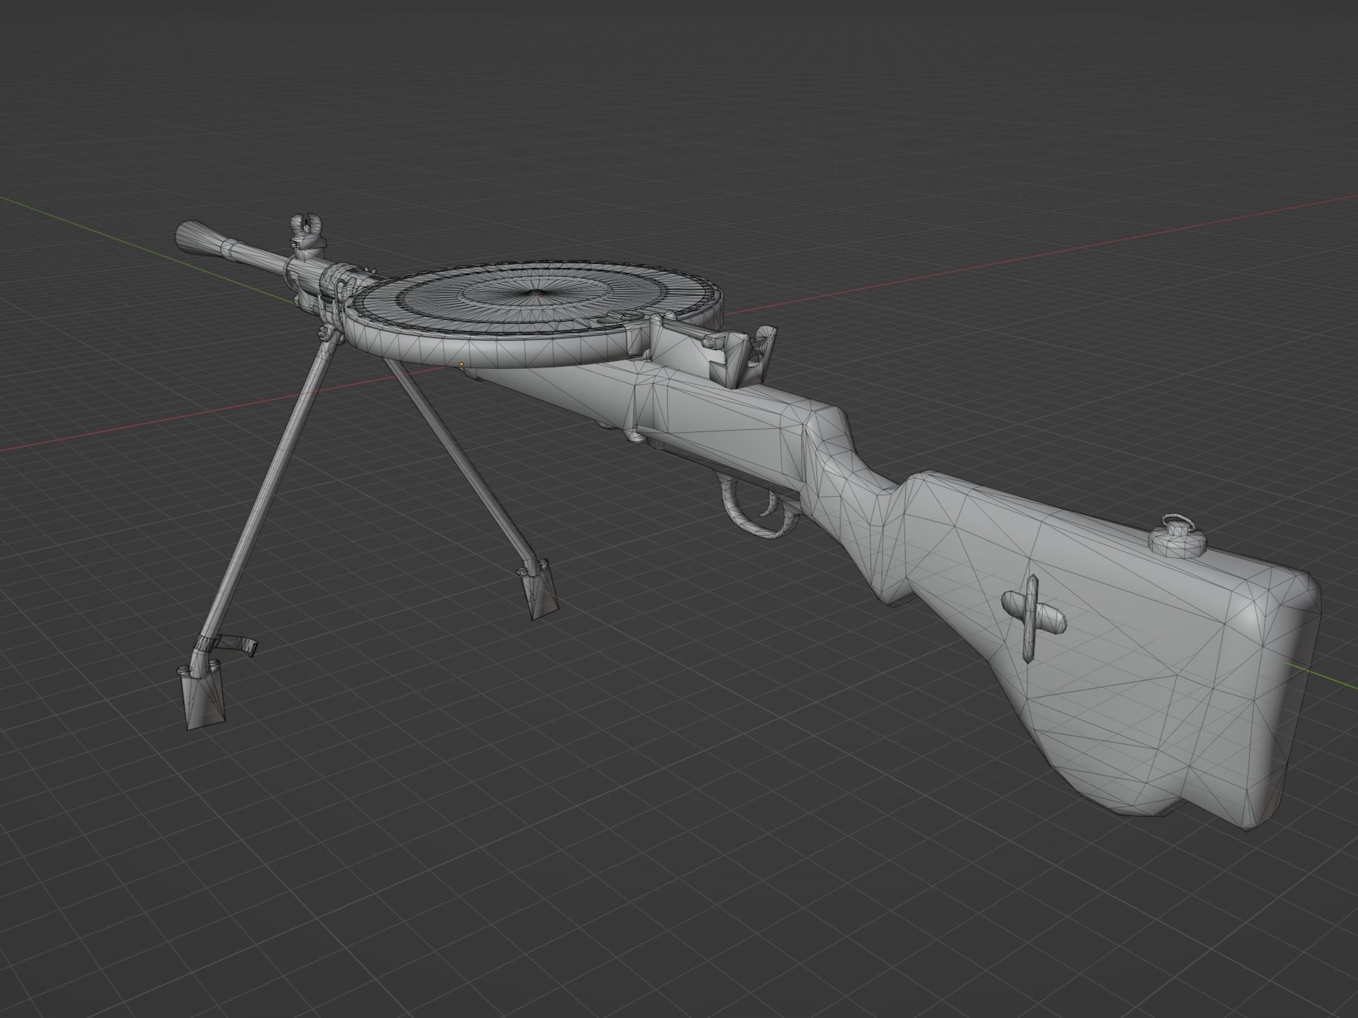This screenshot has height=1018, width=1358.
Task: Select the circular pan magazine mesh
Action: pyautogui.click(x=535, y=313)
